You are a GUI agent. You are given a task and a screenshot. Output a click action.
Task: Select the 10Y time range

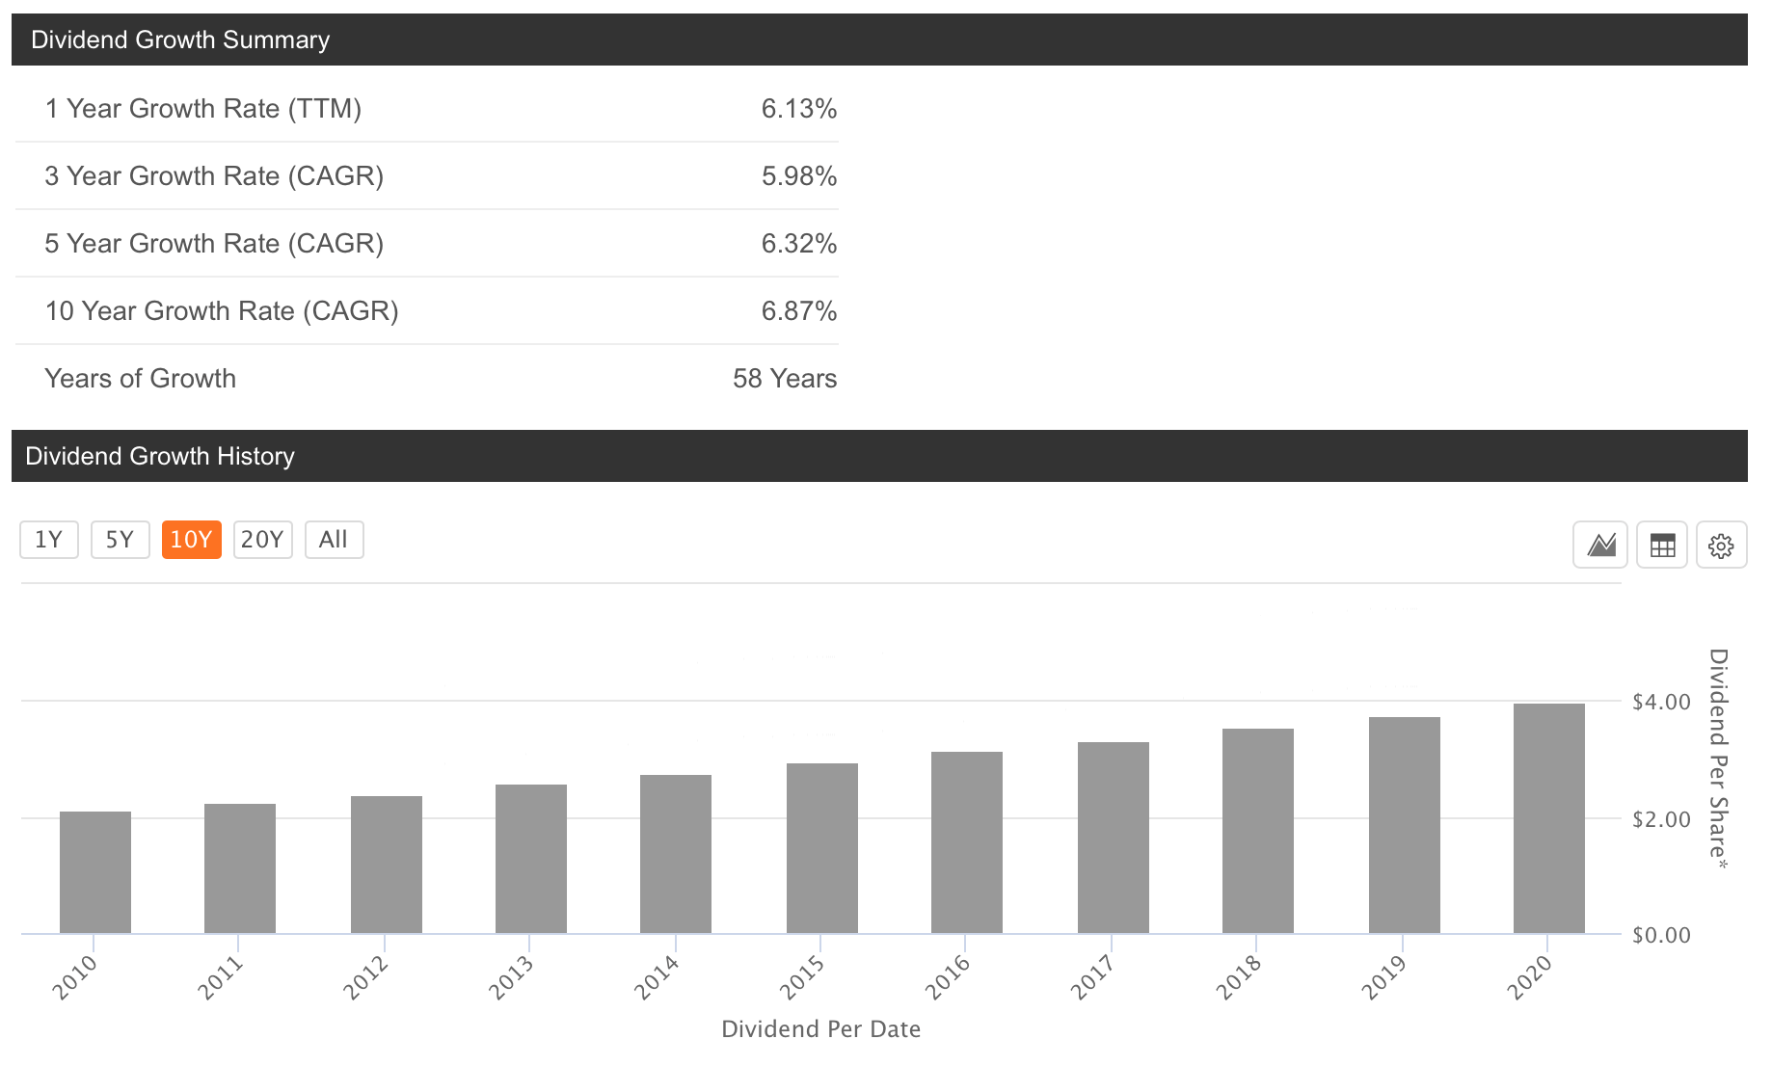tap(191, 540)
